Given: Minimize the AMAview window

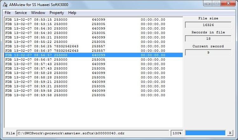Looking at the screenshot, I should click(x=208, y=3).
